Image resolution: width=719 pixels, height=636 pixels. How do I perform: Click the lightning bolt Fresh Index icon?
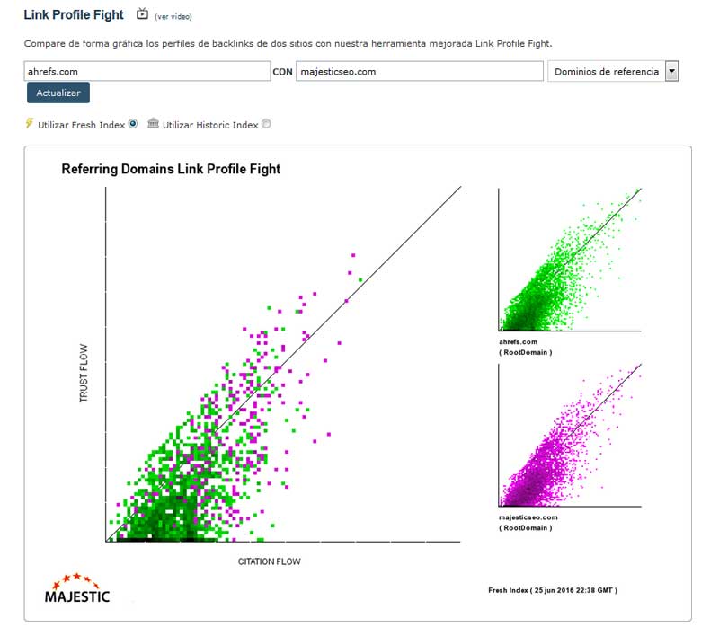click(30, 124)
